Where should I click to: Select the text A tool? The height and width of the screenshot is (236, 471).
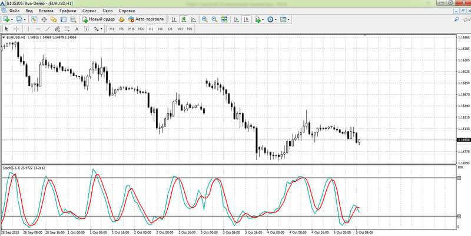click(77, 29)
